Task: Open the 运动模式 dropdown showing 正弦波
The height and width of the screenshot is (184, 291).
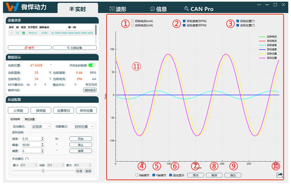Action: click(41, 126)
